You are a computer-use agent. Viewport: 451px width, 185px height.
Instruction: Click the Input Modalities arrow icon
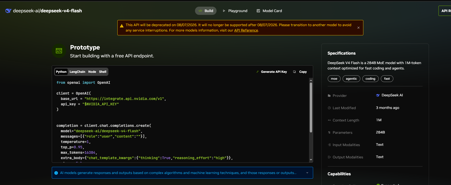point(329,145)
